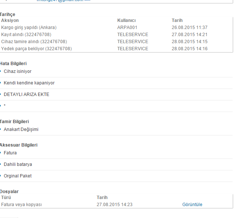Click the 'Cihaz isiniyor' error item
Screen dimensions: 236x218
(x=18, y=71)
